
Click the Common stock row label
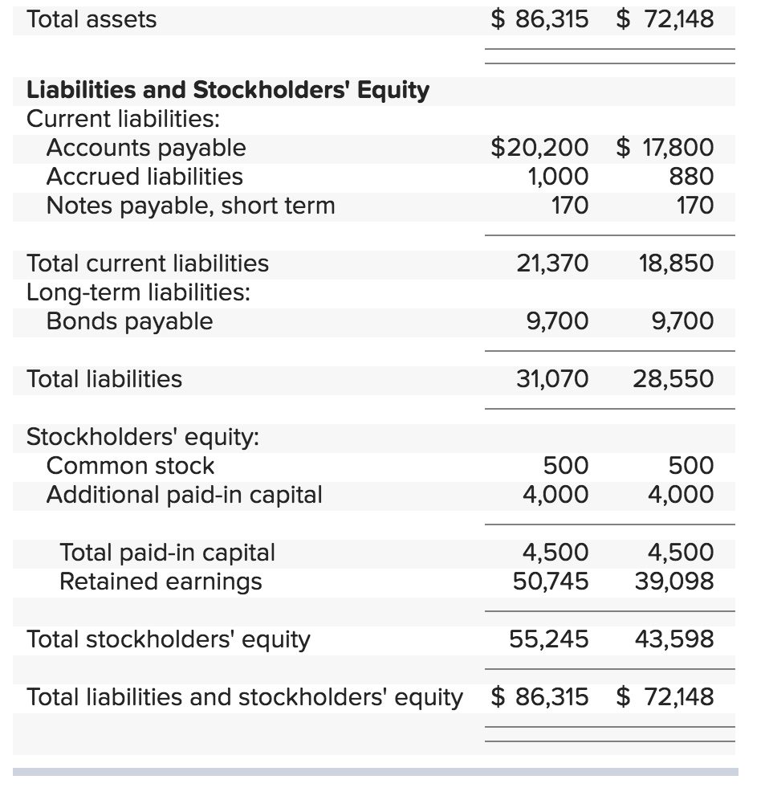coord(130,466)
